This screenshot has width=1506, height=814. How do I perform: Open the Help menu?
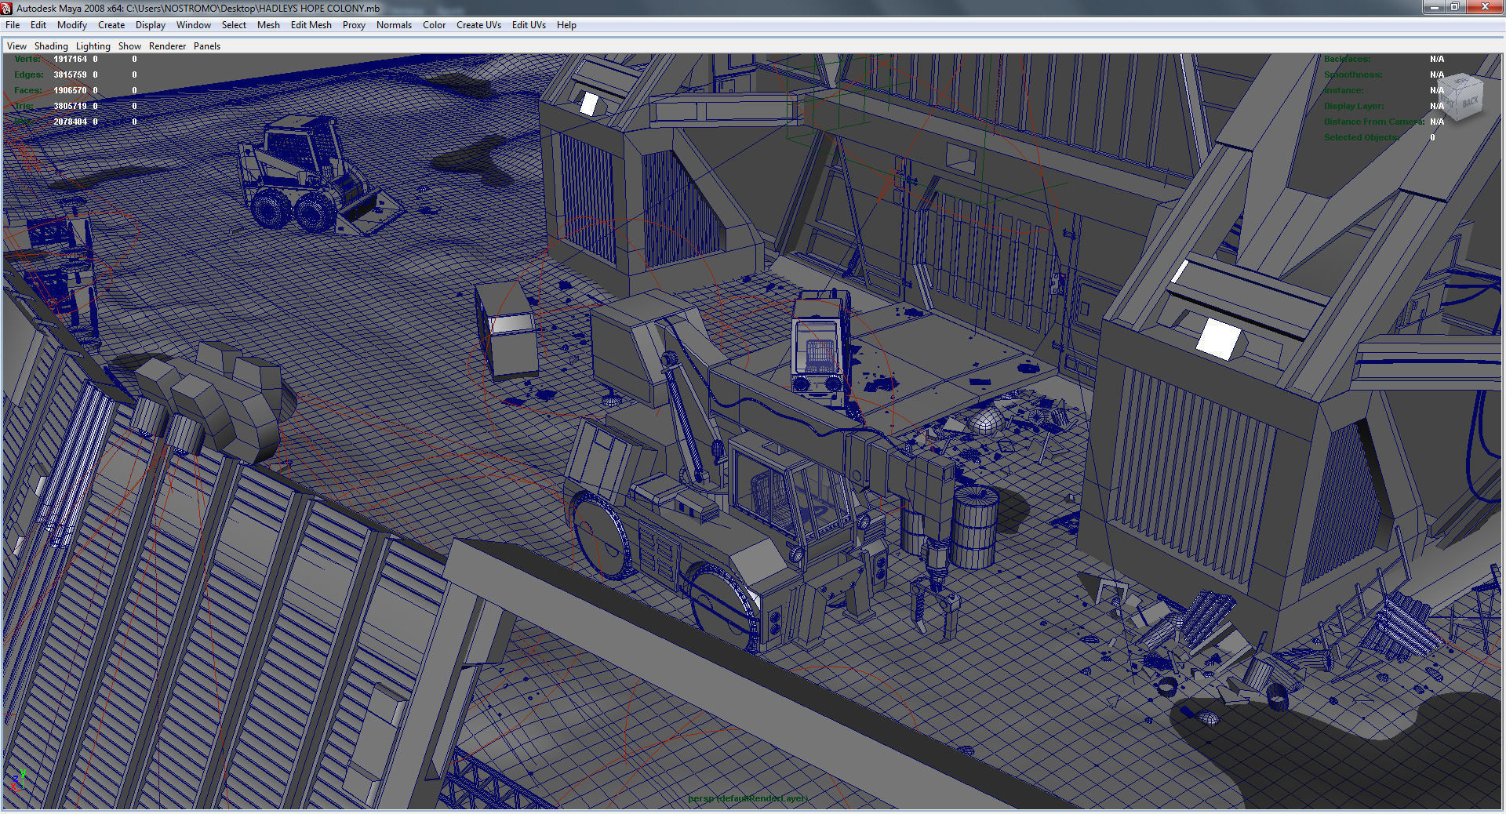click(566, 25)
